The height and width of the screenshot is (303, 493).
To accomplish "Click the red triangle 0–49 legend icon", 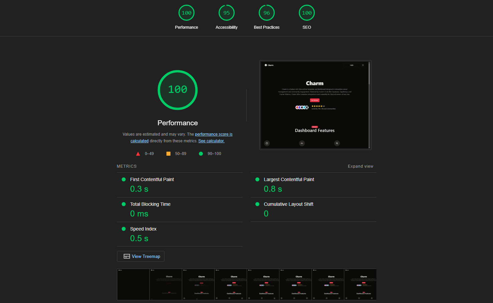I will tap(138, 154).
